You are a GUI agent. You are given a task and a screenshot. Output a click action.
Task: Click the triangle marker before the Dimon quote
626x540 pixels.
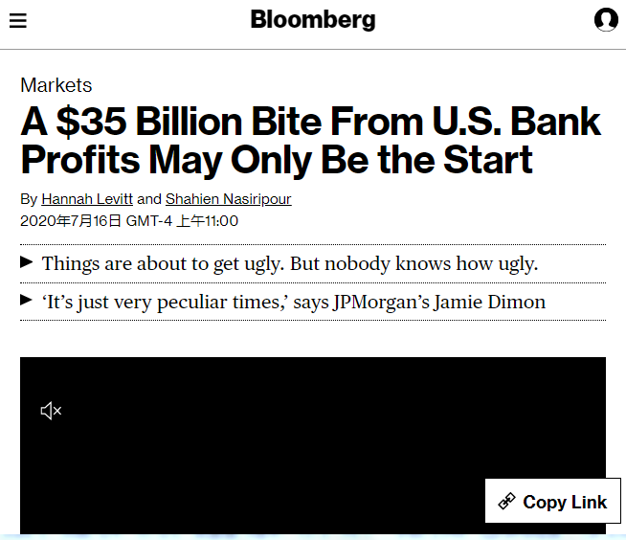(26, 300)
